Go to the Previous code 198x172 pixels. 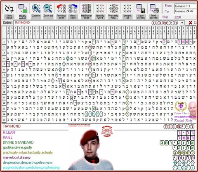(61, 12)
